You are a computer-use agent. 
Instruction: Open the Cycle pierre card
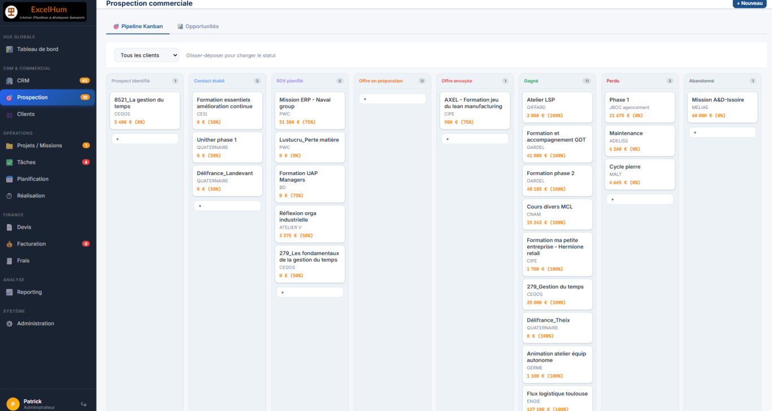click(640, 174)
